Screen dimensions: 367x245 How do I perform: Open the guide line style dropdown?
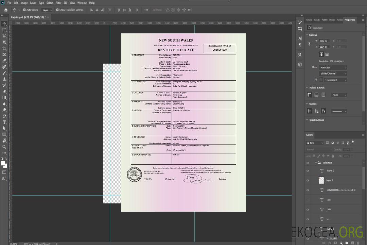point(339,111)
